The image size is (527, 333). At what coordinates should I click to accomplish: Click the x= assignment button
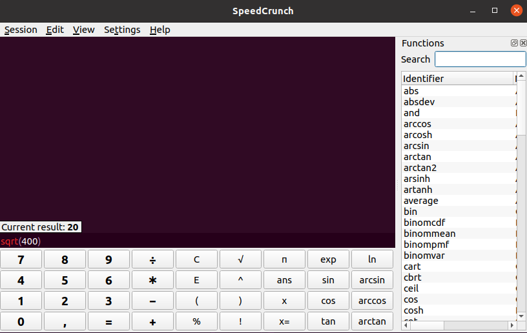pyautogui.click(x=284, y=321)
